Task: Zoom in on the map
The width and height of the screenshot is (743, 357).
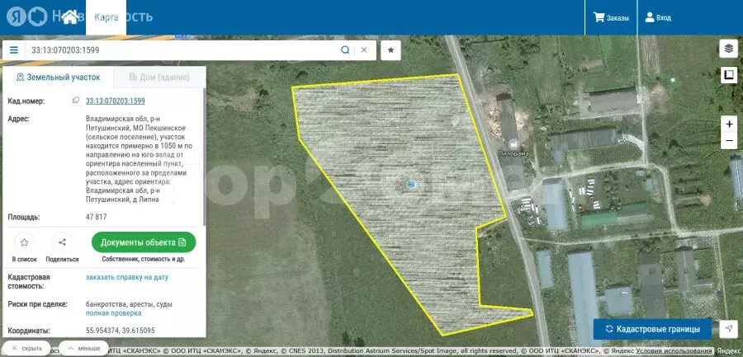Action: (728, 124)
